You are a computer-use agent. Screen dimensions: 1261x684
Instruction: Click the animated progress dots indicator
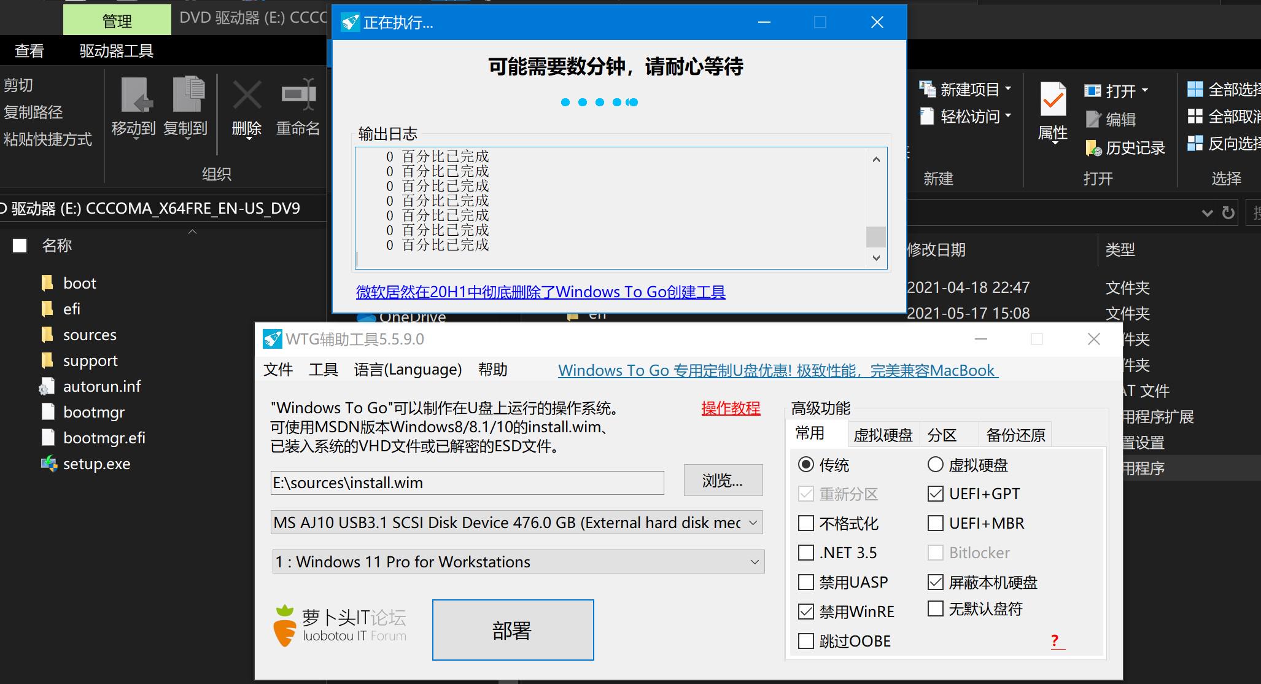[599, 102]
